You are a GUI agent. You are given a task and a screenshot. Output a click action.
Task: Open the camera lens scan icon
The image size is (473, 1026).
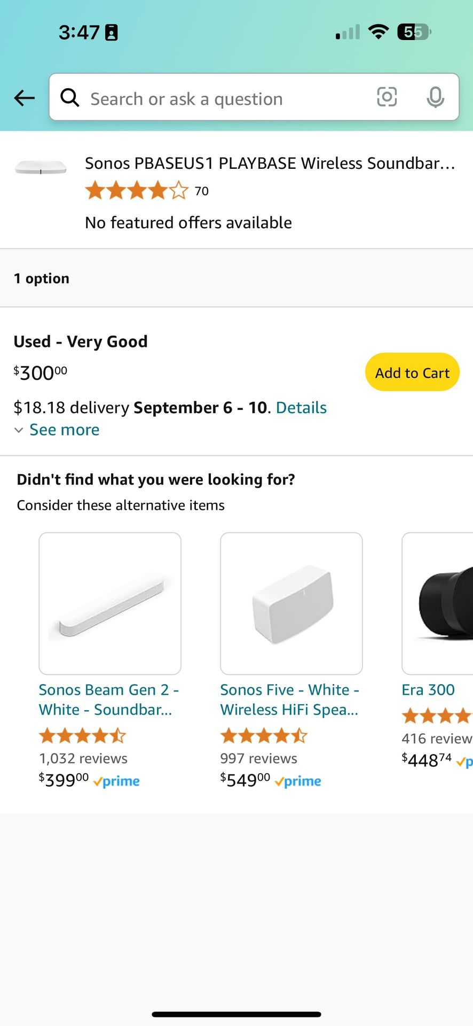(x=387, y=97)
